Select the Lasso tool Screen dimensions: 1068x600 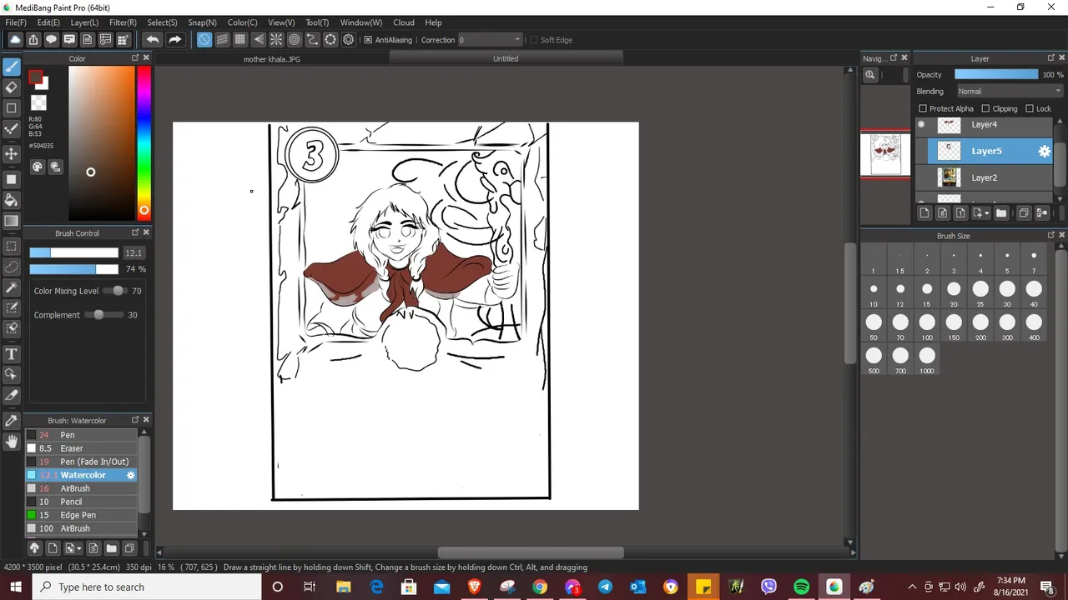(x=12, y=267)
